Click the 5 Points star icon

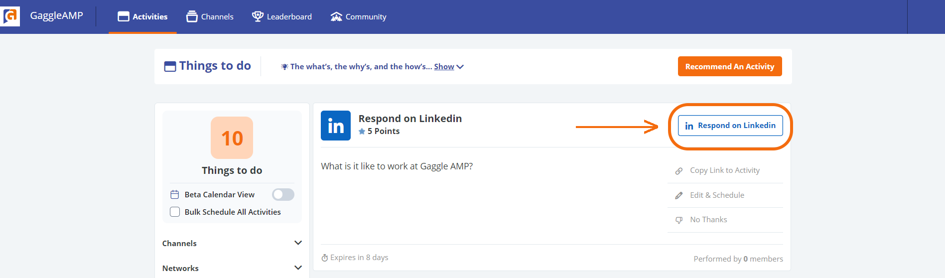pyautogui.click(x=362, y=132)
